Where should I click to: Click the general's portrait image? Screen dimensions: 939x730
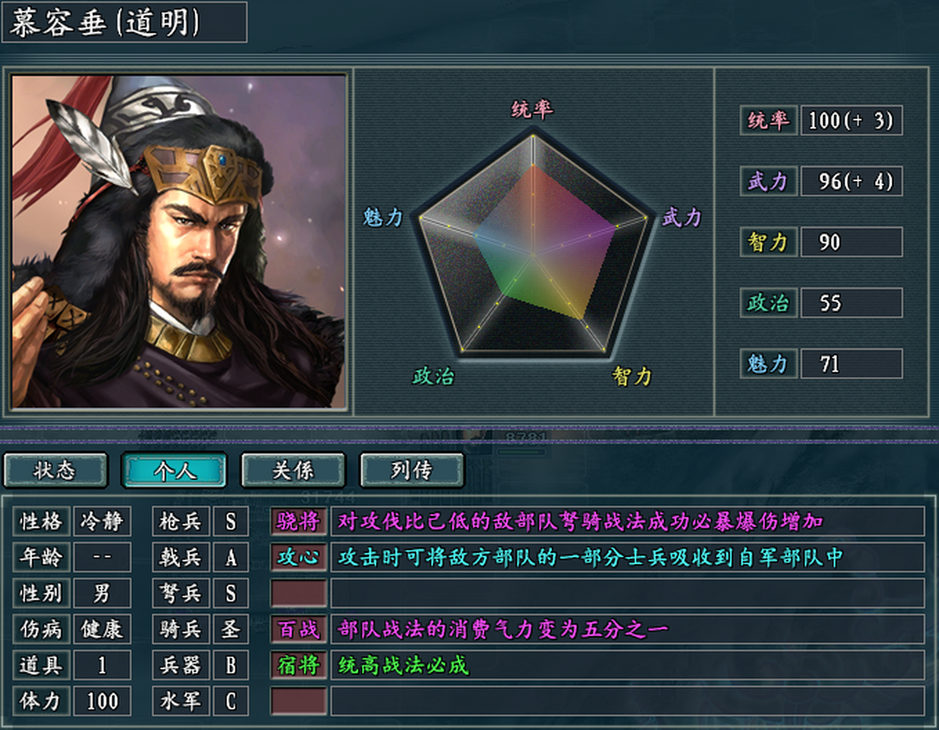pos(179,241)
